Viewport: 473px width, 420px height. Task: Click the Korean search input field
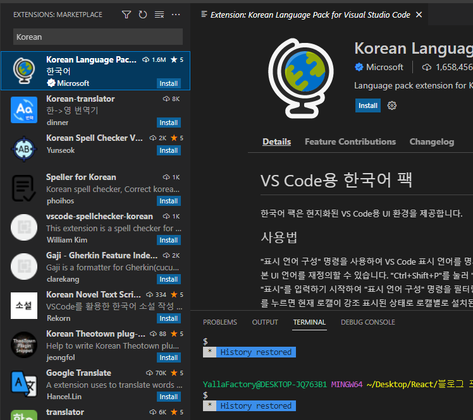click(98, 37)
